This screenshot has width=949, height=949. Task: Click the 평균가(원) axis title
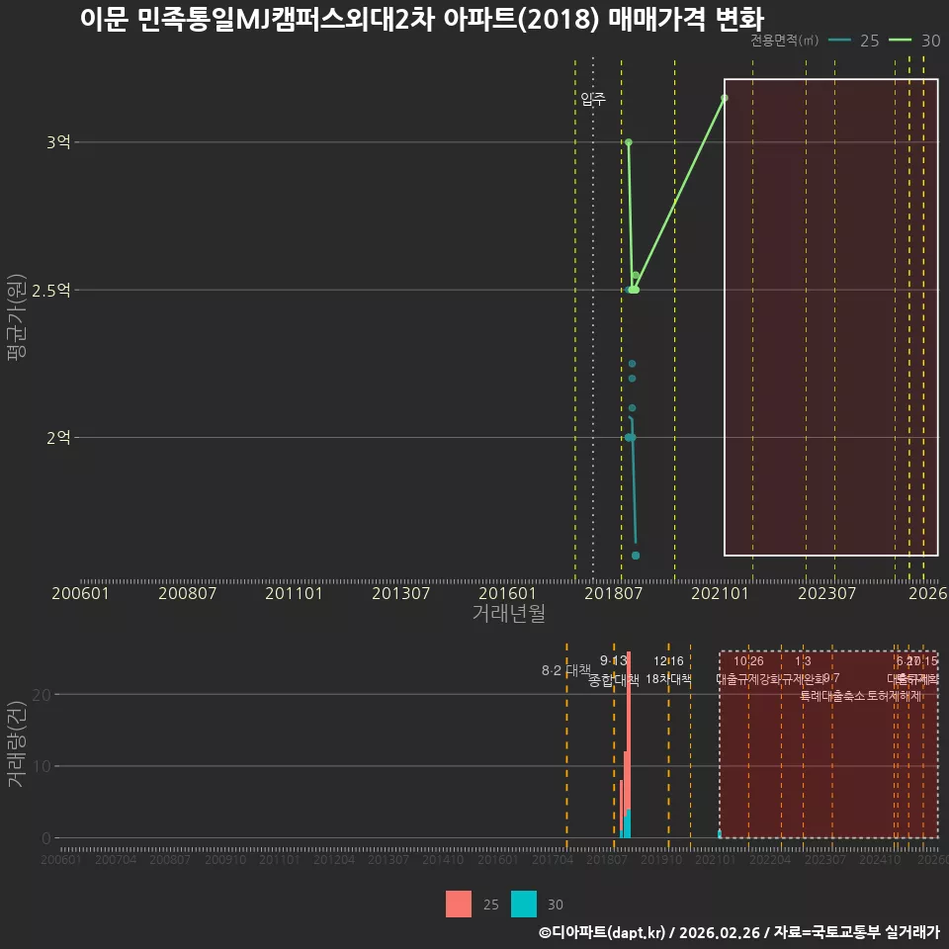pos(17,317)
